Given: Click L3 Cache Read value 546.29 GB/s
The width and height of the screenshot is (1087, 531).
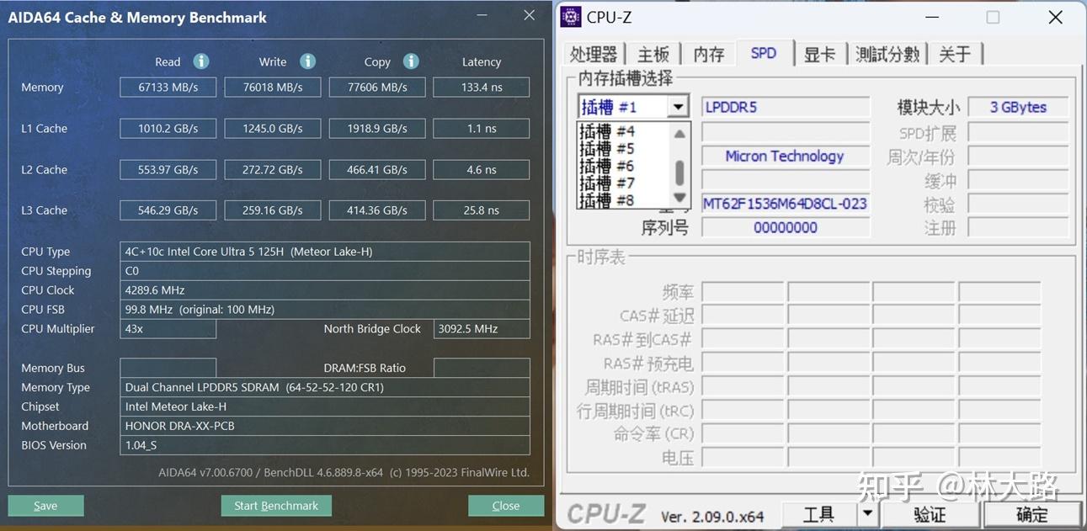Looking at the screenshot, I should [168, 210].
